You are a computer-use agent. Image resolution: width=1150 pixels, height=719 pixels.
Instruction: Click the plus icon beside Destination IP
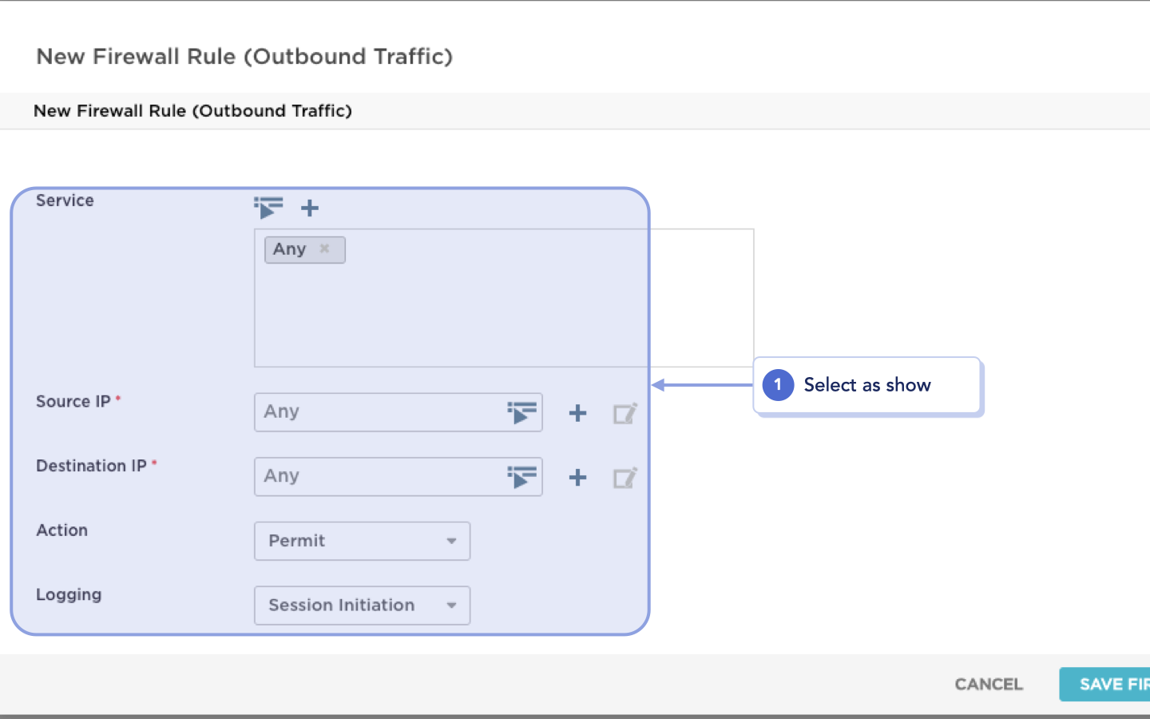[577, 477]
